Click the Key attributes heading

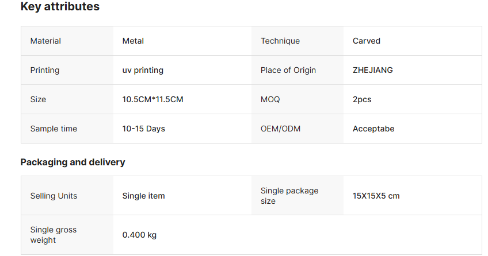pyautogui.click(x=60, y=7)
